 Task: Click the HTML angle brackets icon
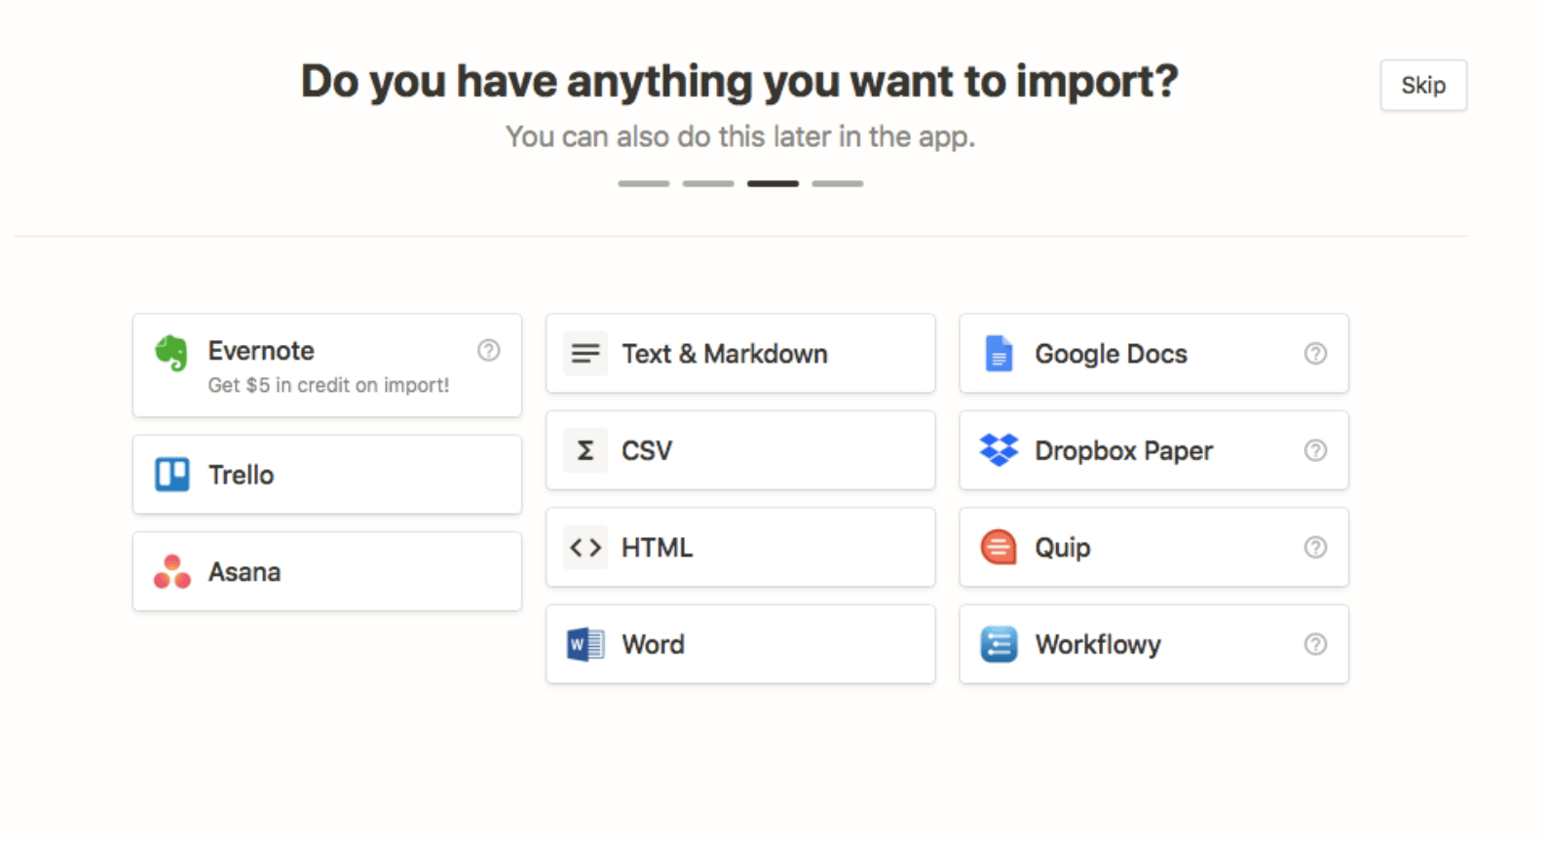pos(585,548)
